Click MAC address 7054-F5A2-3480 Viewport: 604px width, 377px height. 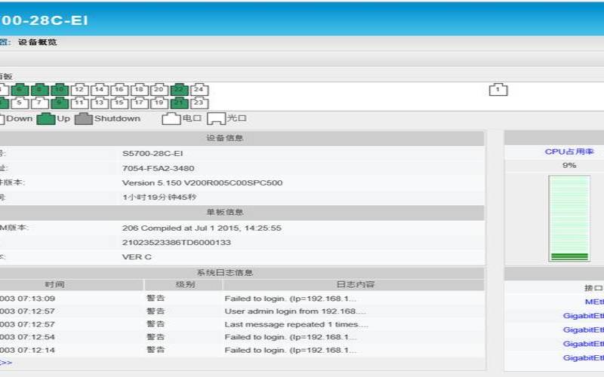coord(159,168)
